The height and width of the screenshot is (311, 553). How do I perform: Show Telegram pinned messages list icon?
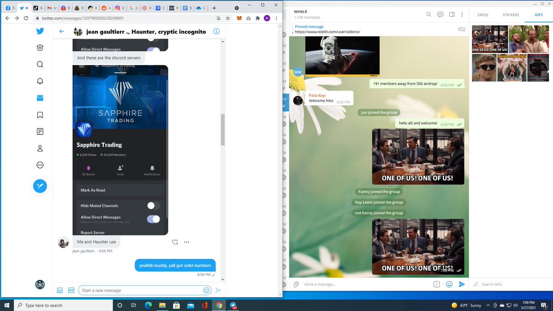462,29
